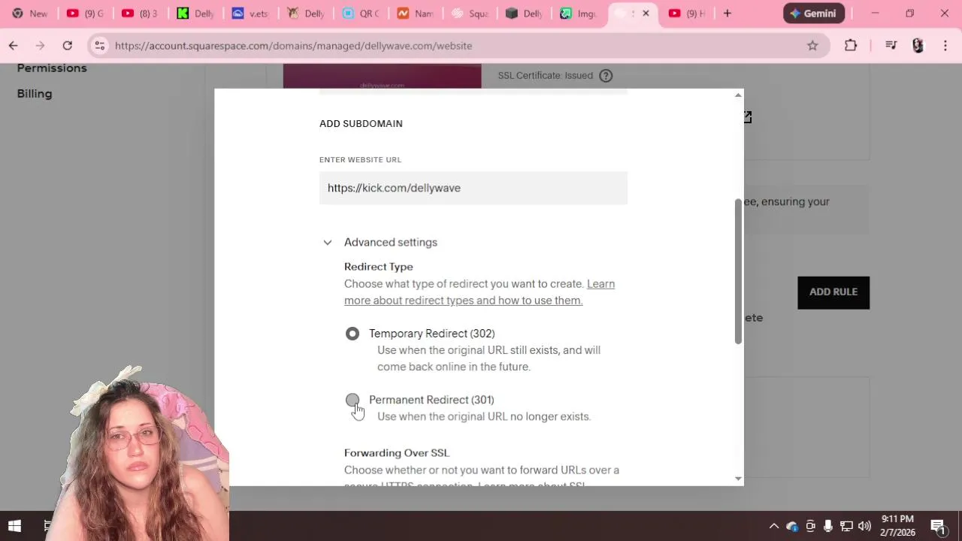Open the Gemini button
The image size is (962, 541).
tap(814, 14)
